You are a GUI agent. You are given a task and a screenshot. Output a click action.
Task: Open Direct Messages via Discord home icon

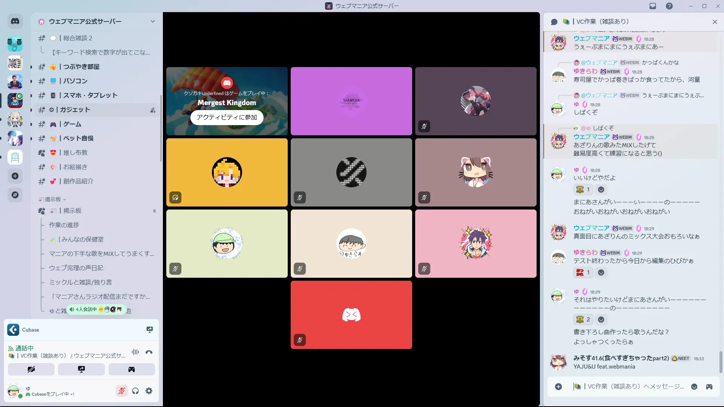point(15,21)
